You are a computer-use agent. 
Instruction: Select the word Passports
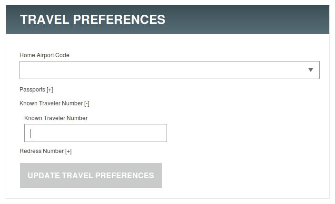pyautogui.click(x=32, y=90)
